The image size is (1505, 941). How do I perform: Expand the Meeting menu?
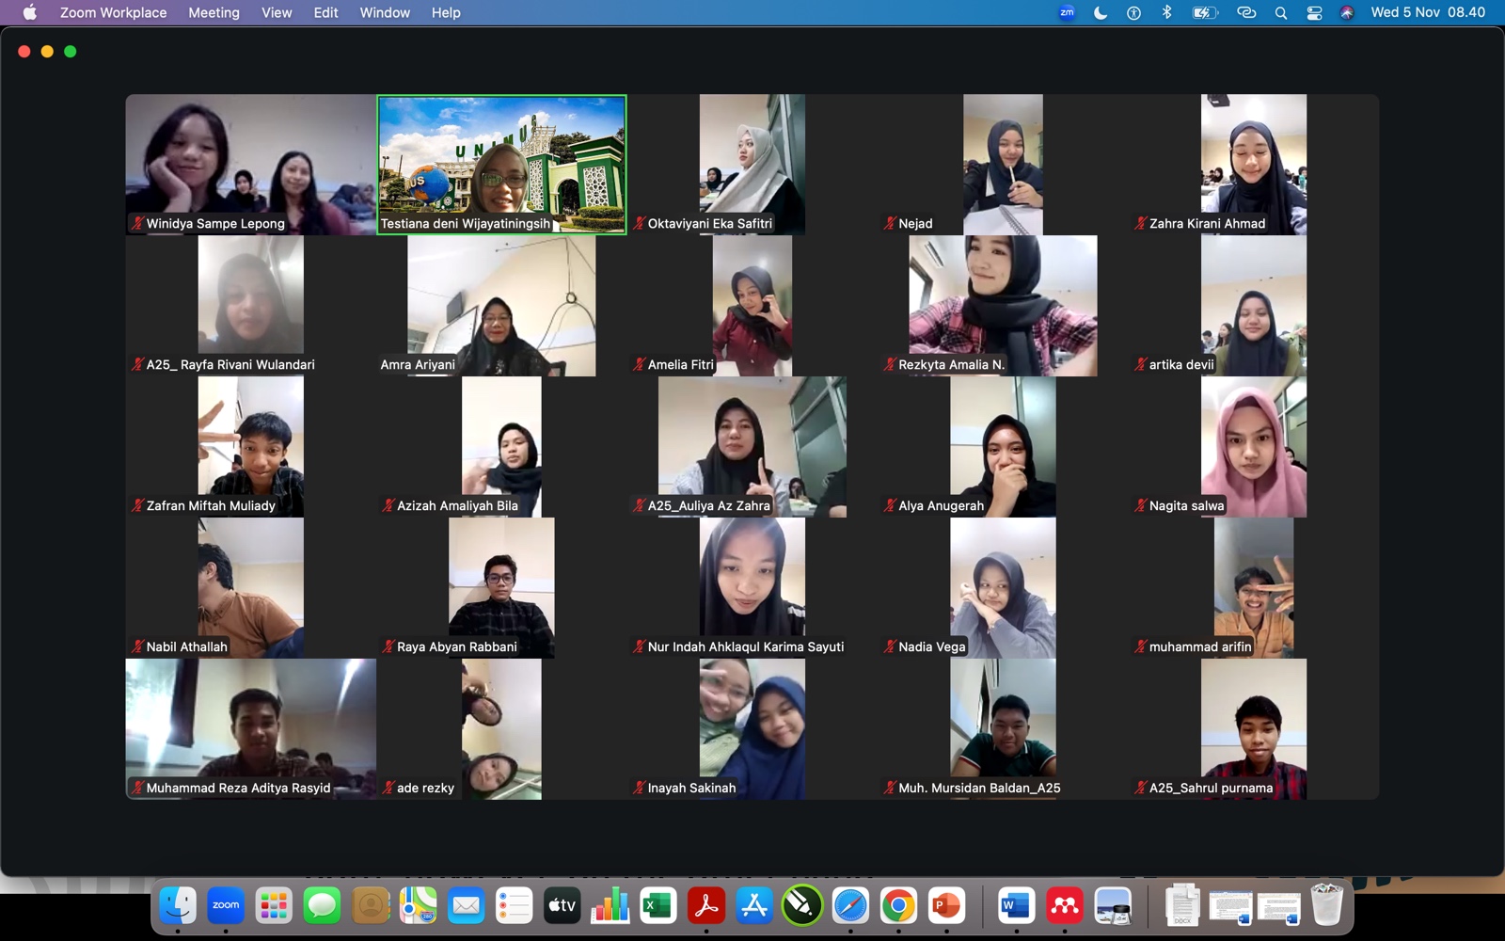coord(214,12)
